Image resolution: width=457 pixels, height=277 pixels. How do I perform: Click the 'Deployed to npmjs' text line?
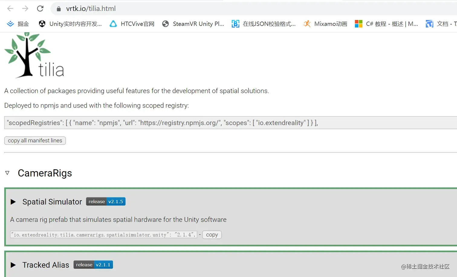pos(96,106)
